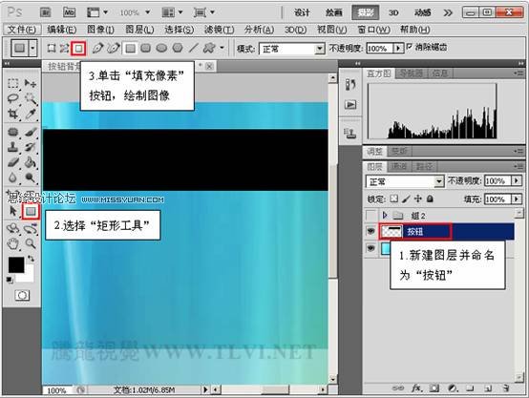Open custom shape options dropdown arrow
529x398 pixels.
222,48
